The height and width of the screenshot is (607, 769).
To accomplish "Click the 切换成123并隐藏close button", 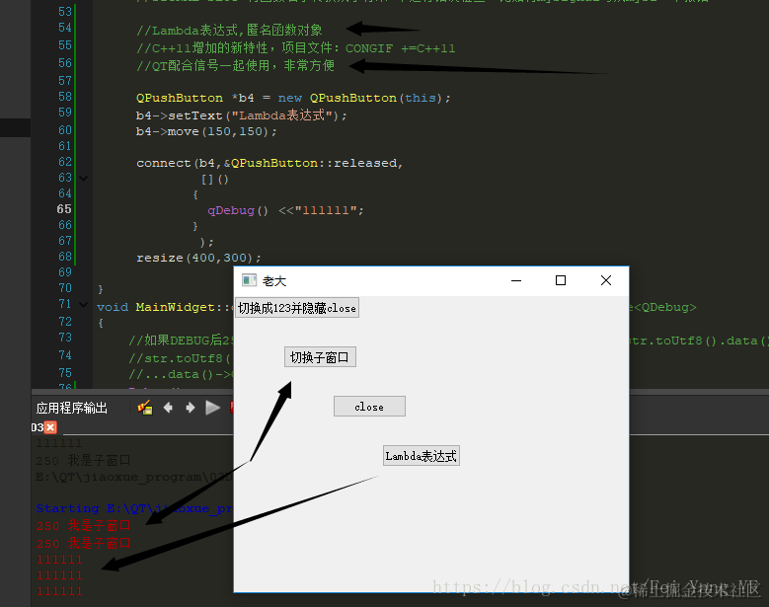I will pyautogui.click(x=297, y=308).
